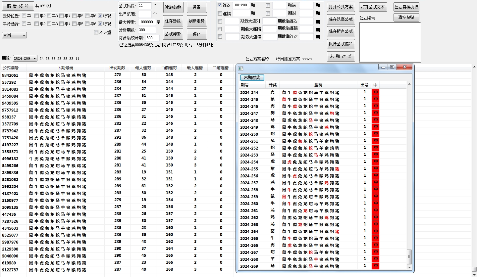Uncheck the 连对 100-200 checkbox
477x277 pixels.
(220, 5)
